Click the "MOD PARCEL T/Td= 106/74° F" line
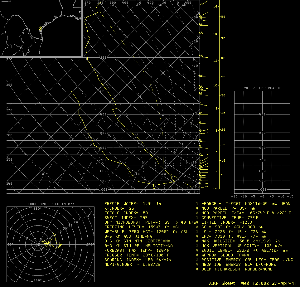This screenshot has height=287, width=300. point(246,213)
